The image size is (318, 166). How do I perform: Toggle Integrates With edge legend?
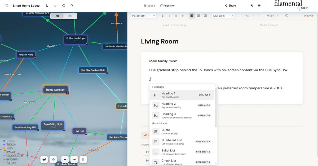pos(13,156)
